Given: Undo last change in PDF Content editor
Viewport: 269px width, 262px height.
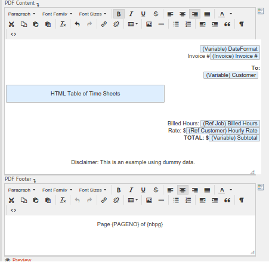Looking at the screenshot, I should [x=77, y=24].
